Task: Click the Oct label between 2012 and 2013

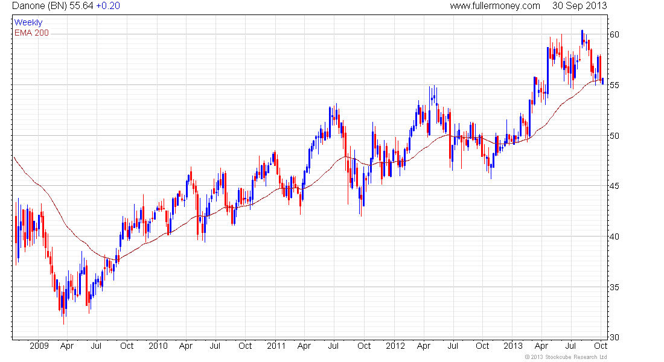Action: pos(482,346)
